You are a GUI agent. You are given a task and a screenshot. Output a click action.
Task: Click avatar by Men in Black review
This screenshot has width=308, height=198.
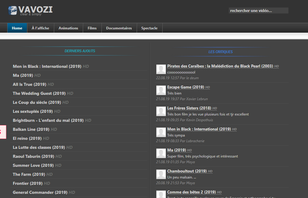161,132
